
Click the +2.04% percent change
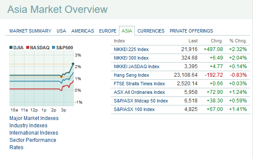(238, 58)
